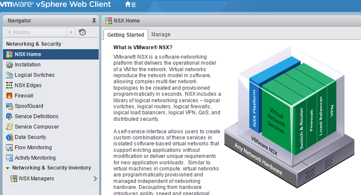Open Flow Monitoring from the Navigator

[33, 148]
